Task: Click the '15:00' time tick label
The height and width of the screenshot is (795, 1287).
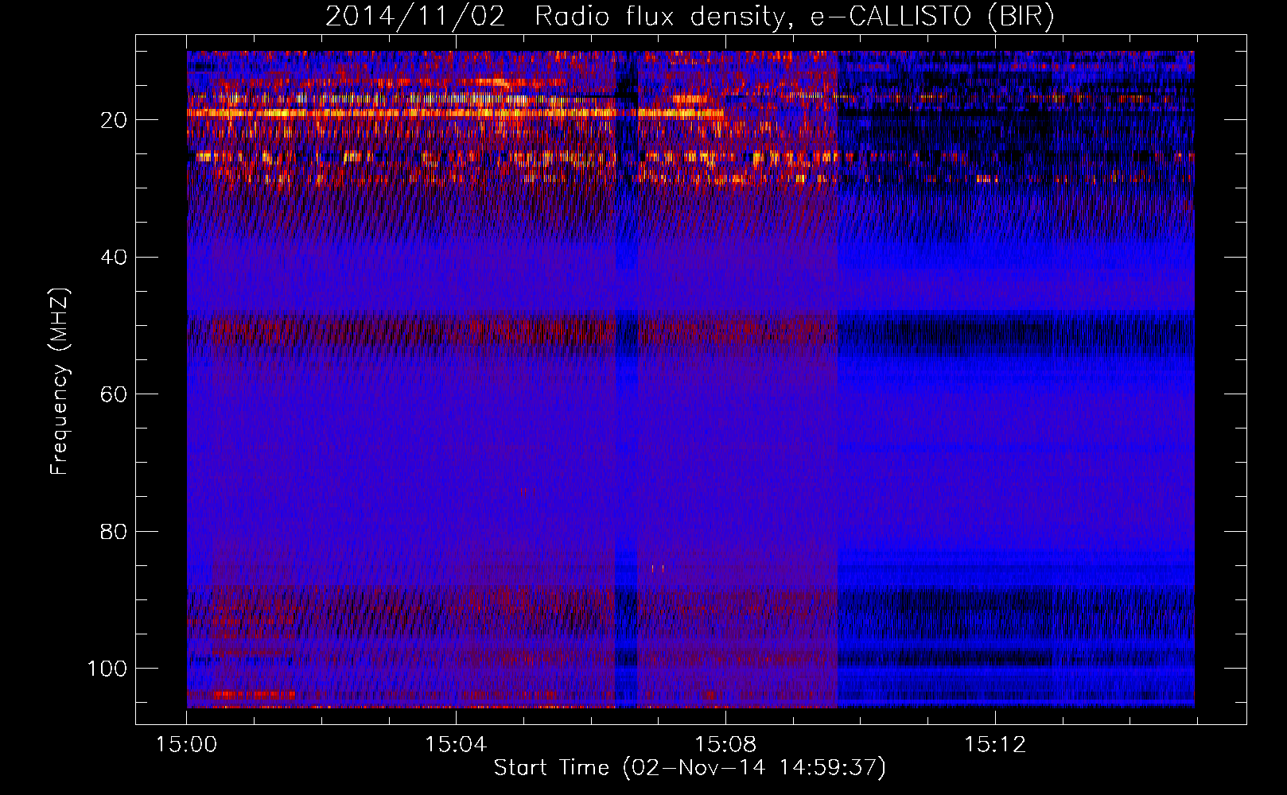Action: point(186,745)
